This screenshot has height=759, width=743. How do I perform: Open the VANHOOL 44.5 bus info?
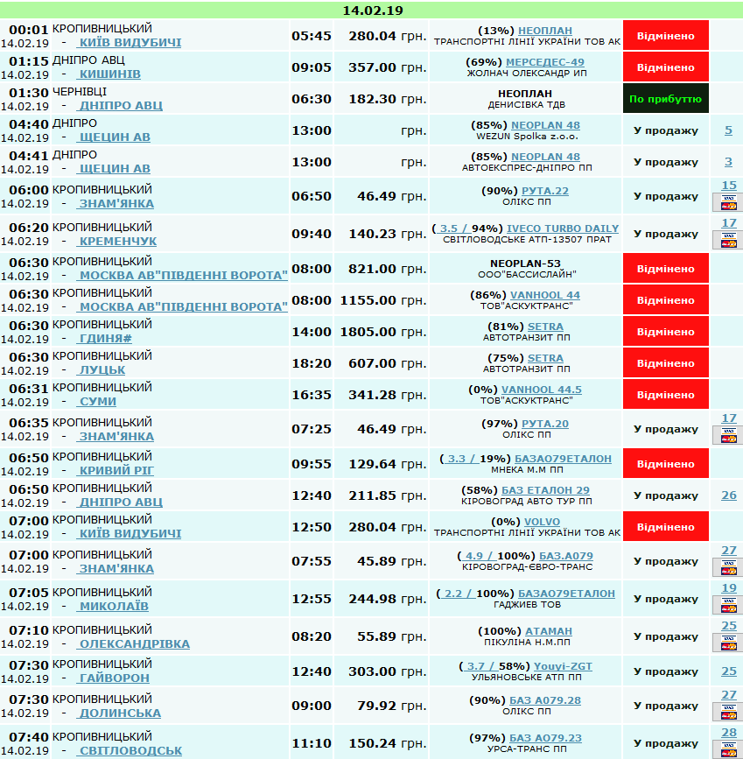[x=542, y=390]
